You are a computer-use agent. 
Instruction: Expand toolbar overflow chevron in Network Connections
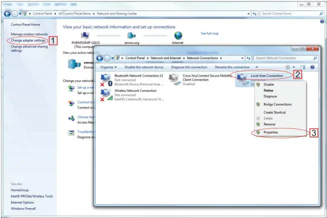[x=256, y=67]
